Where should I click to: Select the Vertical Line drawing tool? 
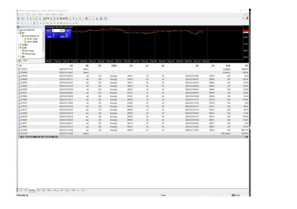click(x=25, y=23)
